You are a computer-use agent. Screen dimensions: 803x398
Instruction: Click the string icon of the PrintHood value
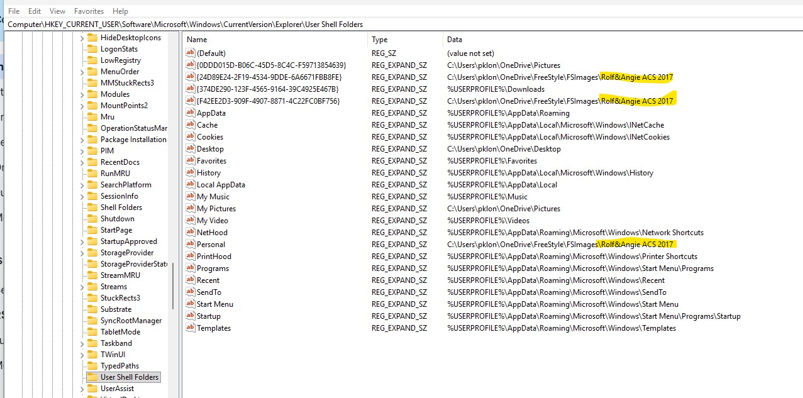coord(191,257)
